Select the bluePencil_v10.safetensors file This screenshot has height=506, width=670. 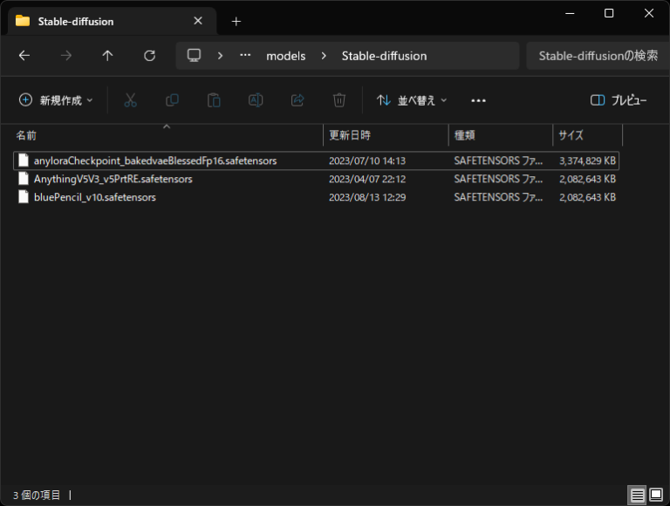click(x=94, y=197)
